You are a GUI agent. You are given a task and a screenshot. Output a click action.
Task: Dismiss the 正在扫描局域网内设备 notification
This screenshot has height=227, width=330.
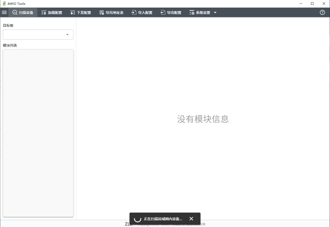point(191,218)
